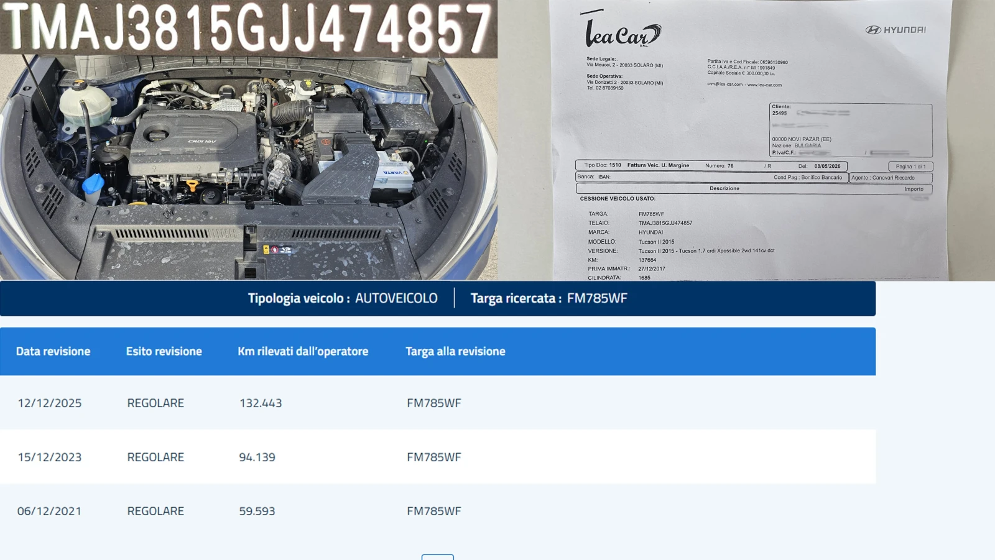Click the Esito revisione column header
The image size is (995, 560).
(x=164, y=351)
